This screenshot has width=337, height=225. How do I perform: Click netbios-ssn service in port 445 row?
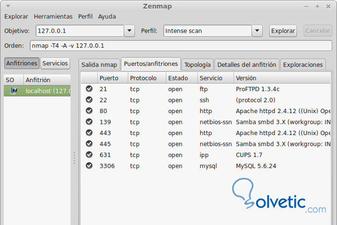coord(216,144)
